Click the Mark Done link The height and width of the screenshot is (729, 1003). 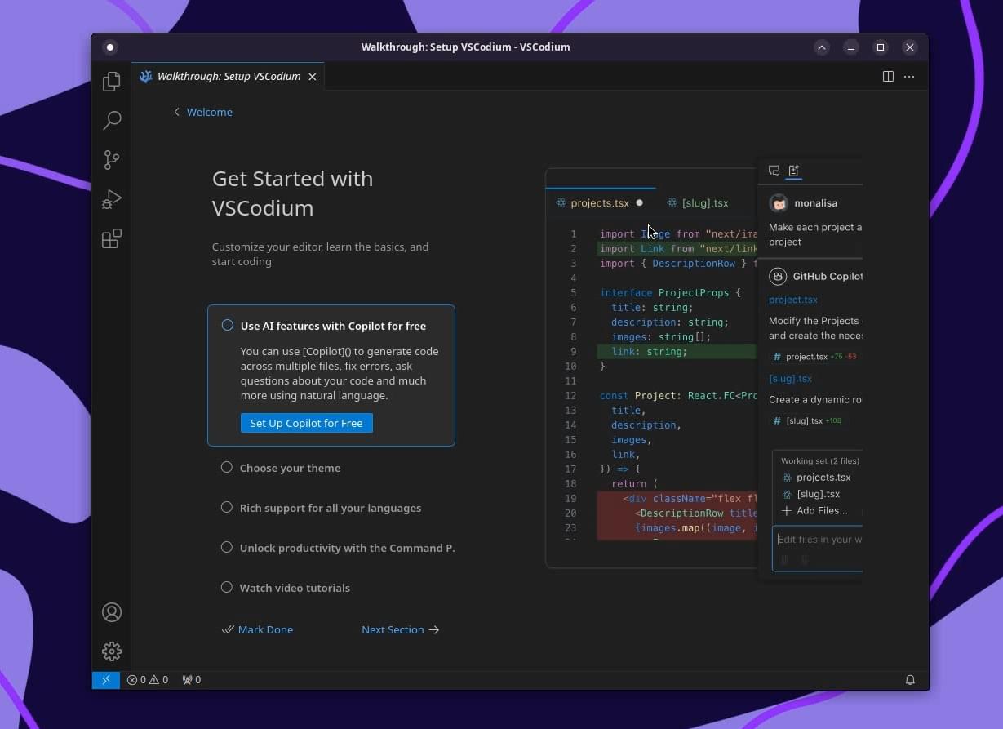[257, 629]
